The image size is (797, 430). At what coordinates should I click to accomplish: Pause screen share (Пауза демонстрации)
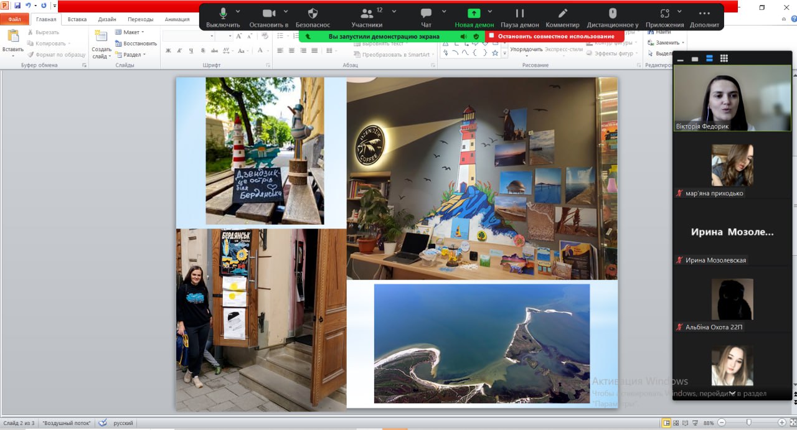point(519,14)
